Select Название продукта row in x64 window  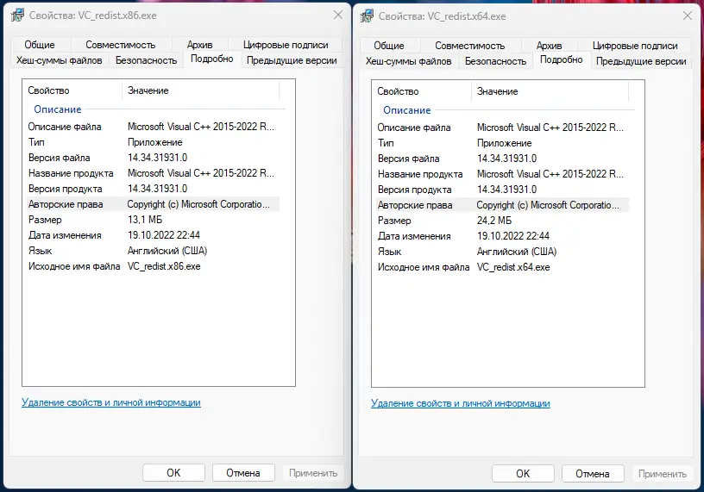pyautogui.click(x=502, y=174)
